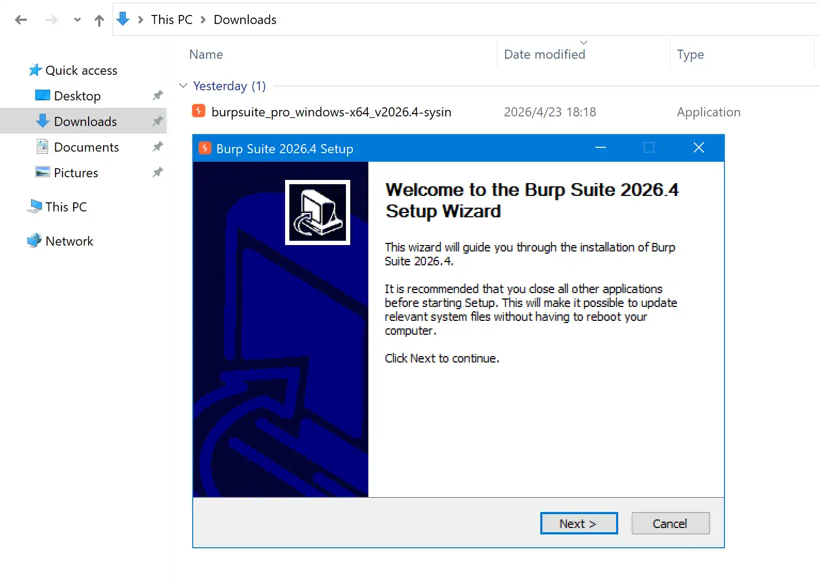820x583 pixels.
Task: Click the installer computer graphic in wizard
Action: coord(318,212)
